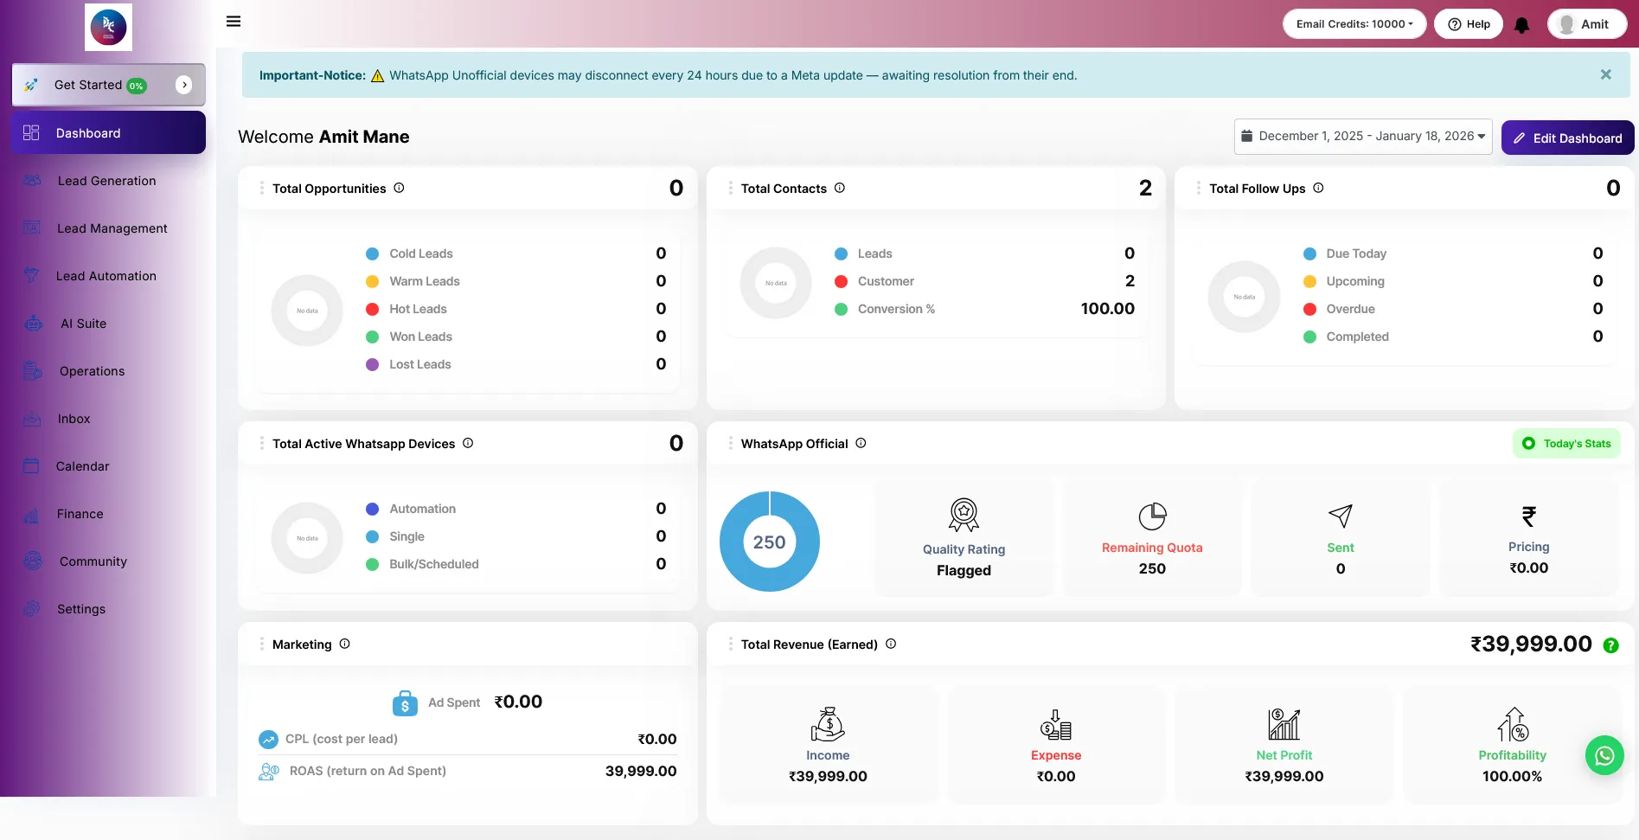Open the Email Credits dropdown
Viewport: 1639px width, 840px height.
(1354, 24)
